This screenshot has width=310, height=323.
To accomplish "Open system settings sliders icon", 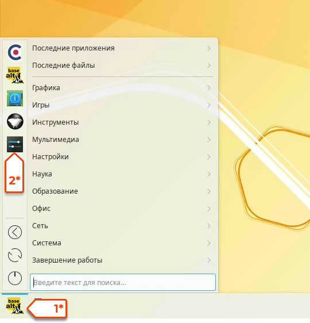I will (x=15, y=144).
